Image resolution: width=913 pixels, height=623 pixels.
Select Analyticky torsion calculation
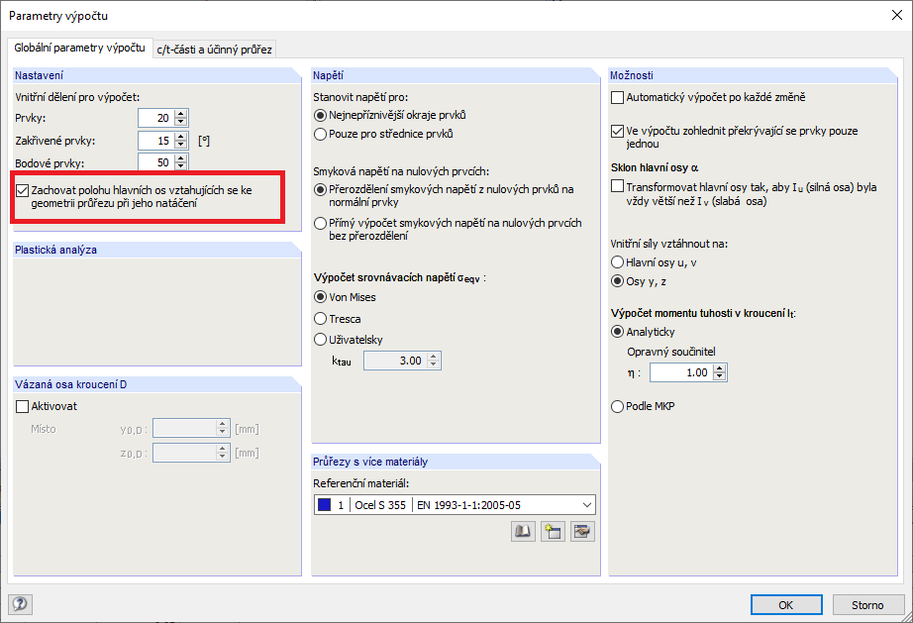point(617,331)
